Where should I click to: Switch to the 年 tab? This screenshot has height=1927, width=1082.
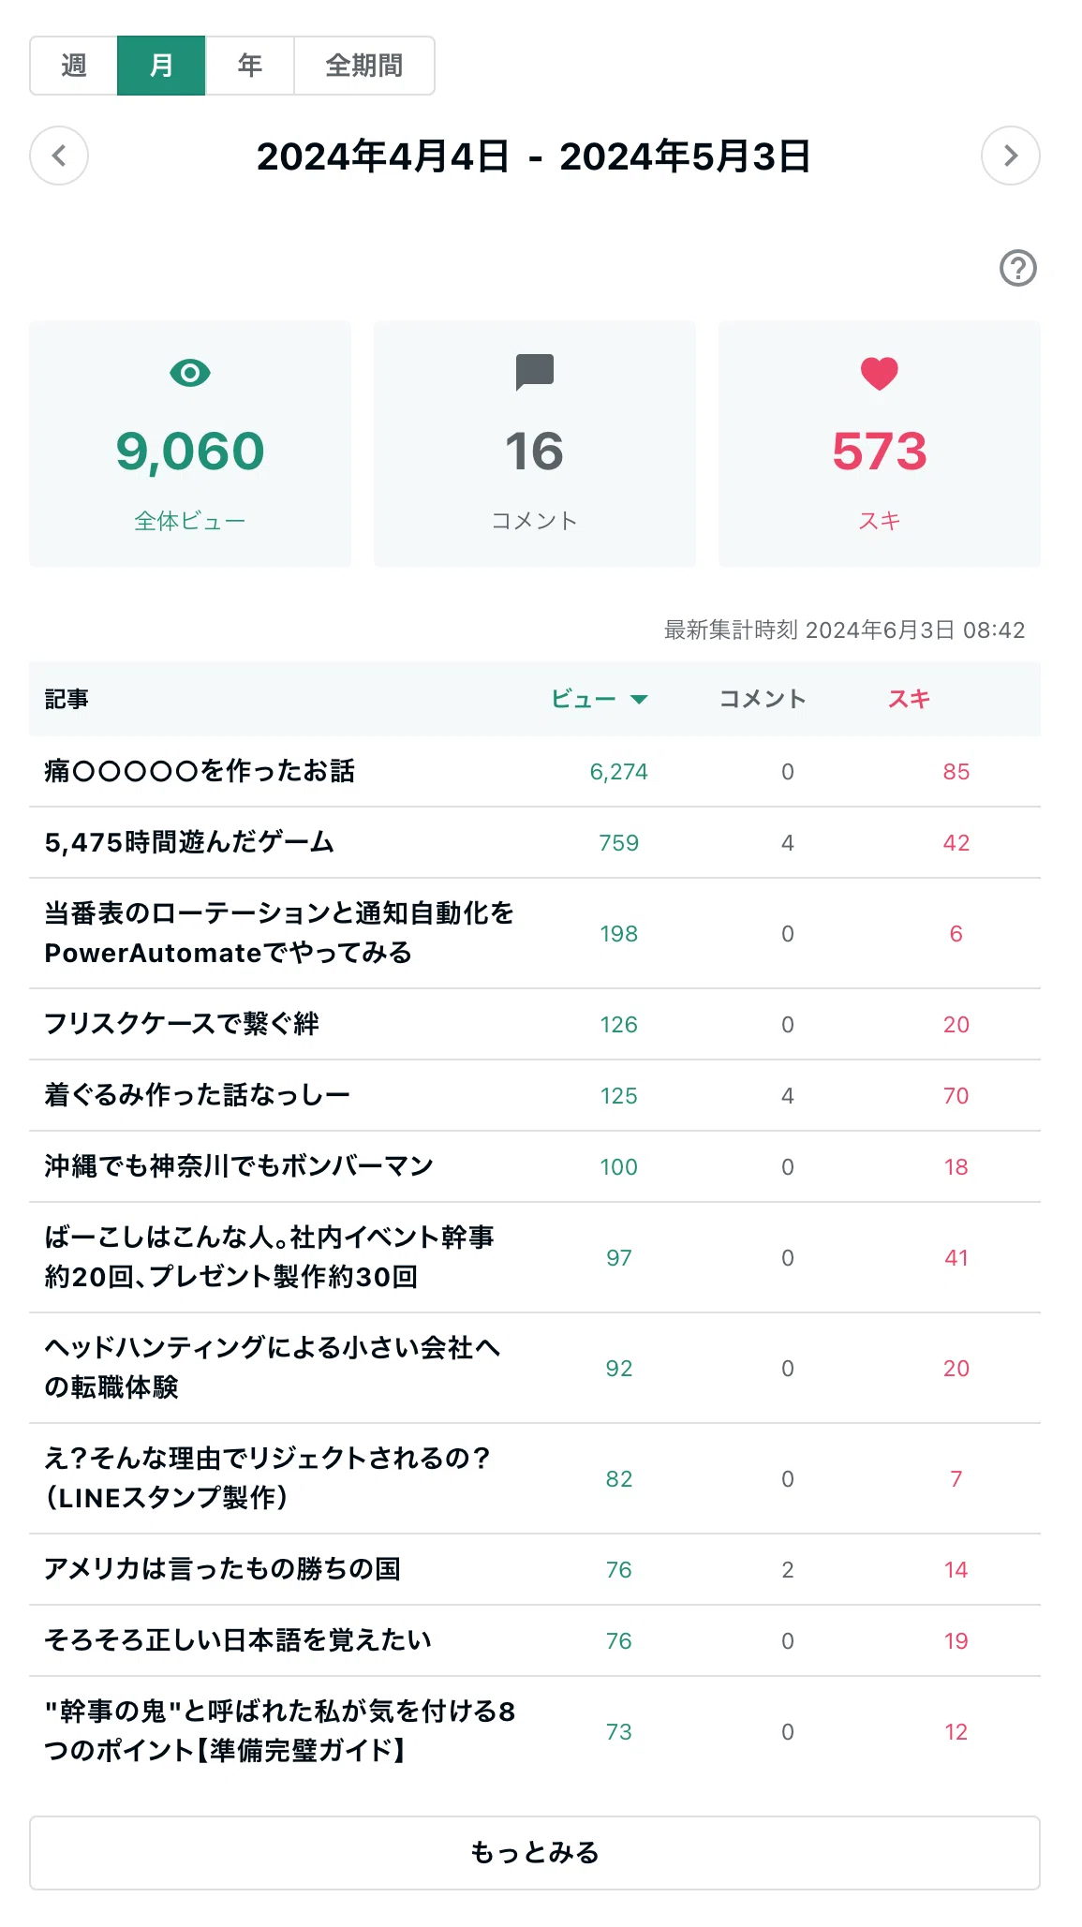point(250,66)
